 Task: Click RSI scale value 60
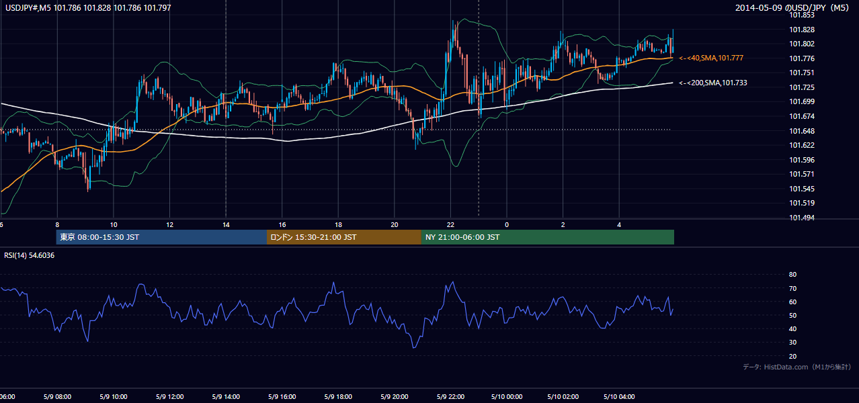(x=792, y=302)
